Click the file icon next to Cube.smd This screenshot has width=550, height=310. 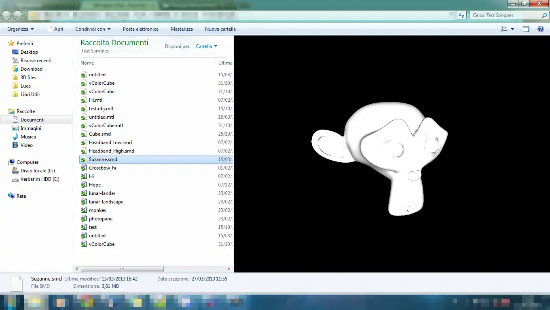point(84,134)
